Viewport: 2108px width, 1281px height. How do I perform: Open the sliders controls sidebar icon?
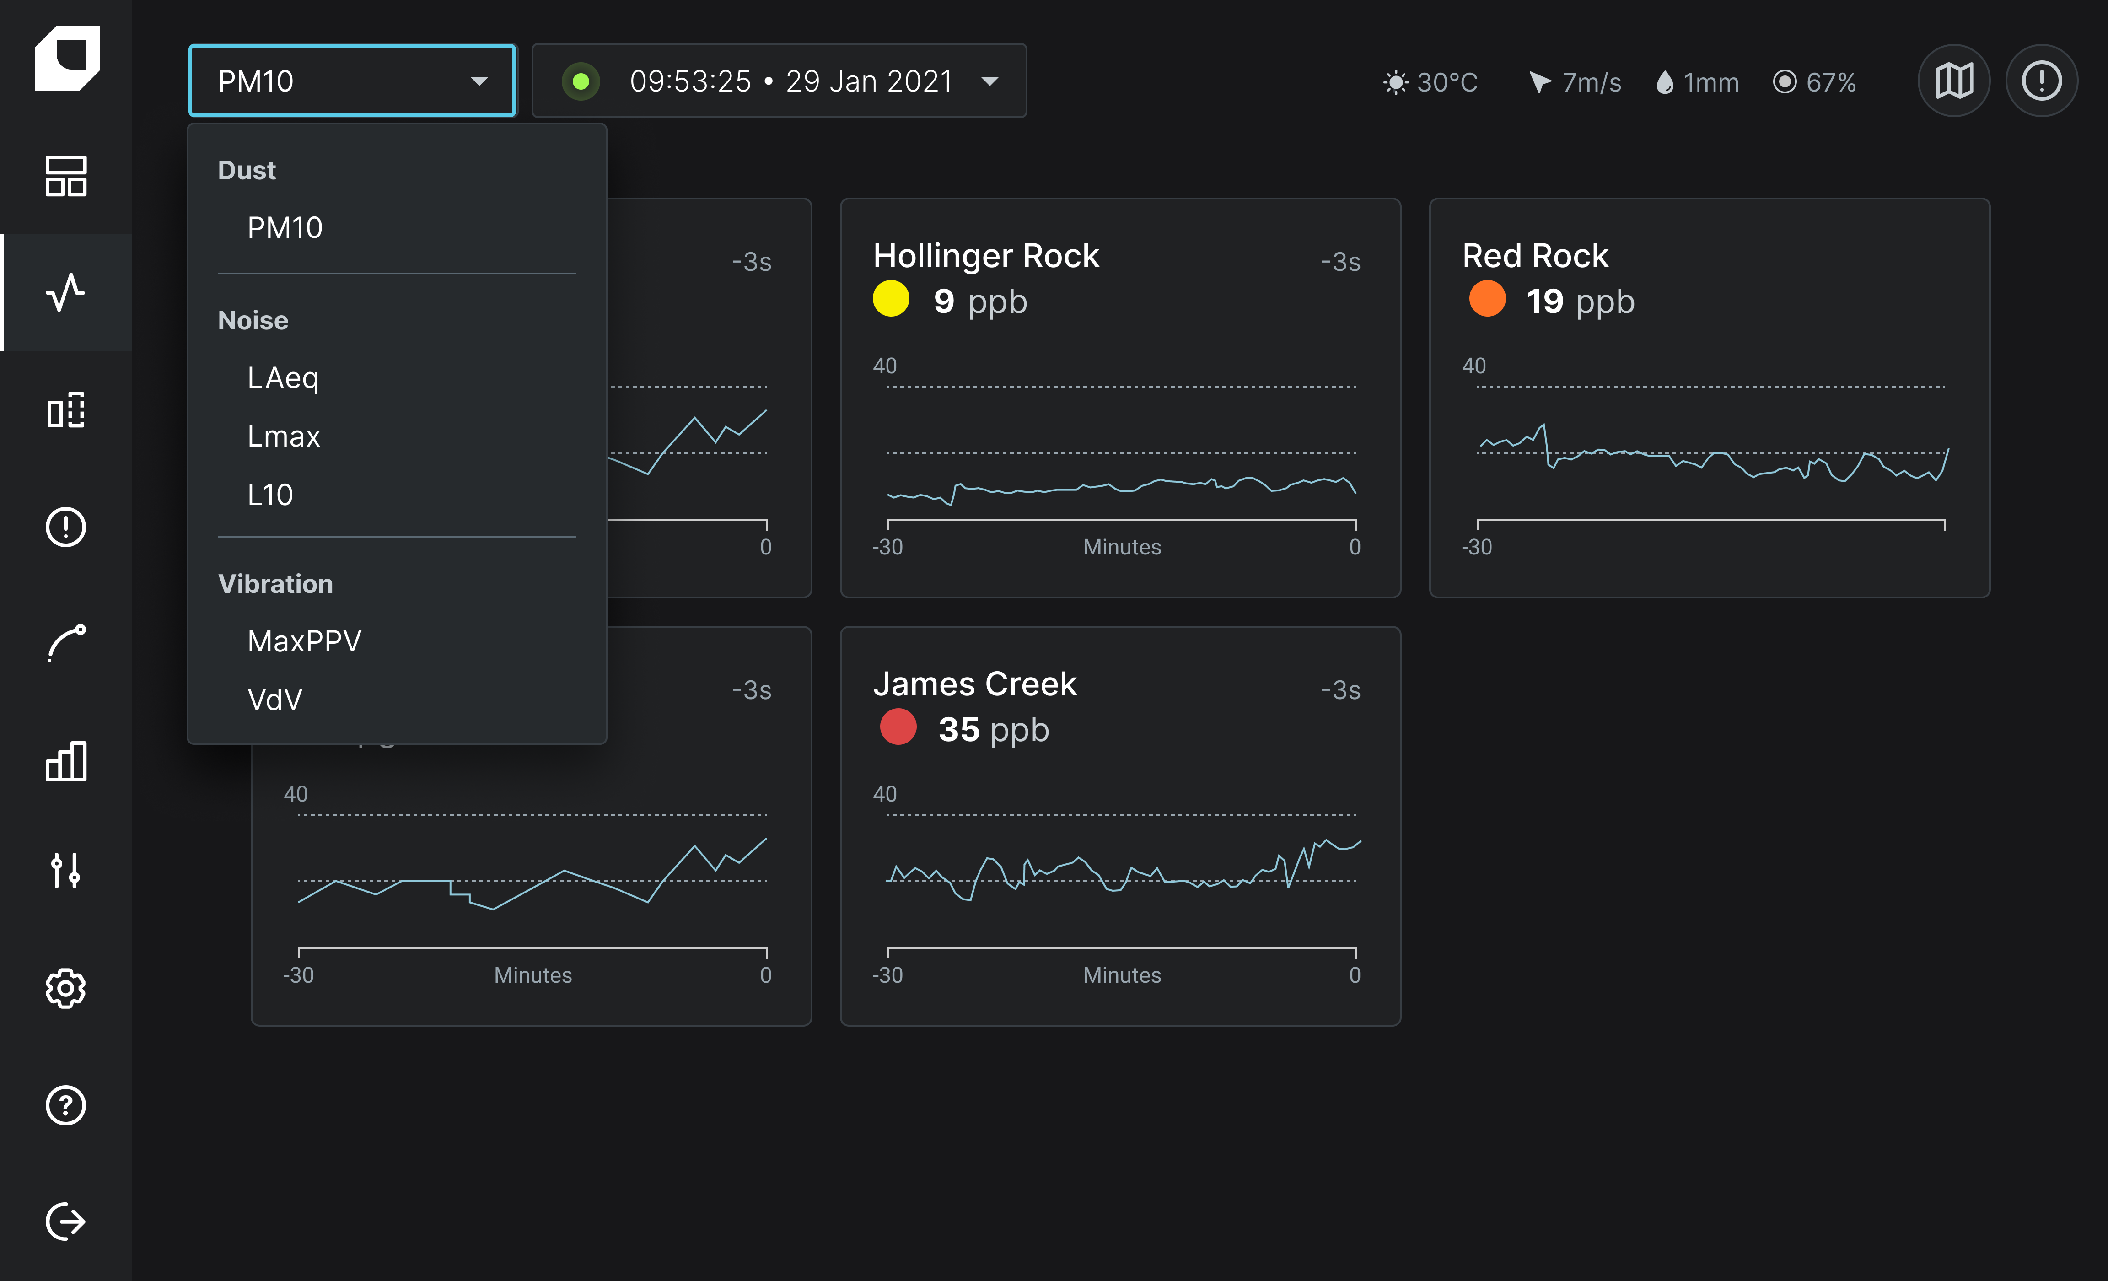click(66, 870)
